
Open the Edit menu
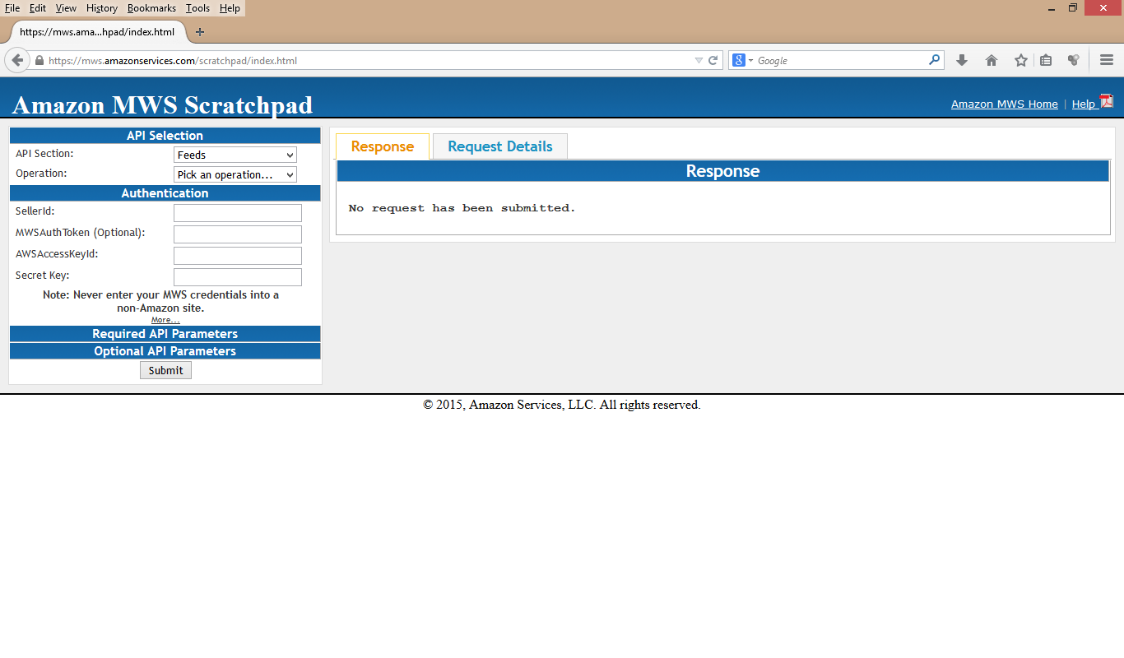click(38, 8)
